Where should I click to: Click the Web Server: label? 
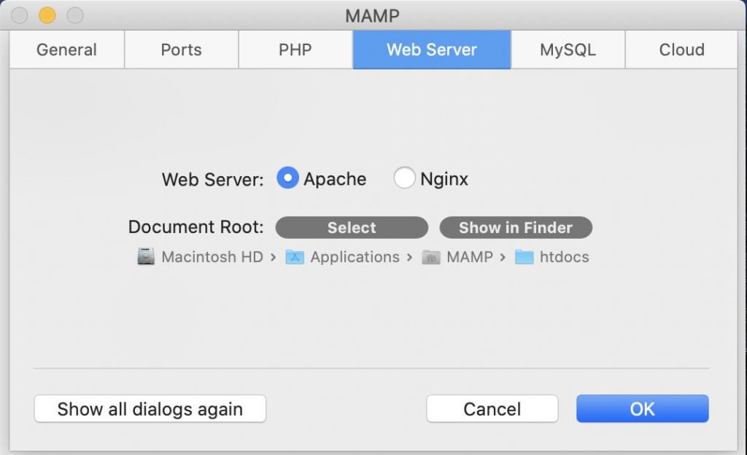pos(212,180)
